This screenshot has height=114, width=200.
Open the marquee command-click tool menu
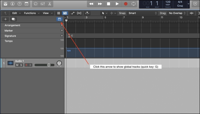(113, 13)
